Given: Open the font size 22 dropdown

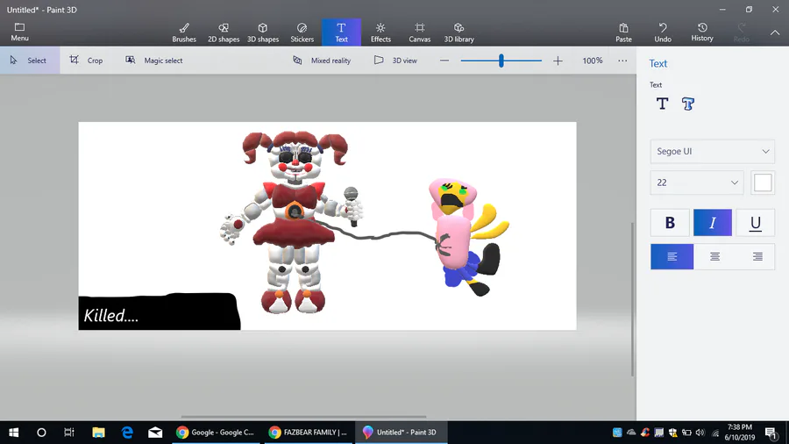Looking at the screenshot, I should coord(697,183).
